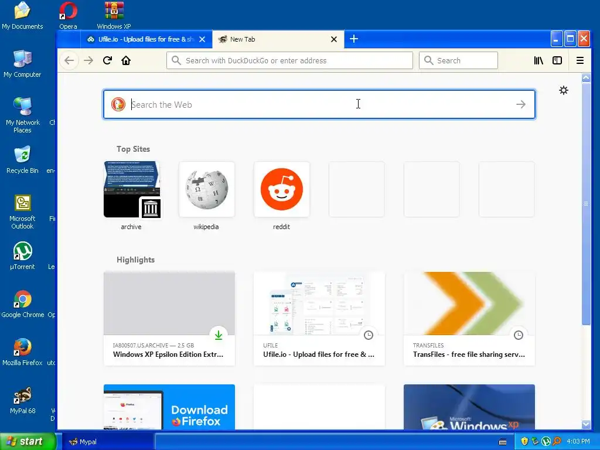Open the browser home page
This screenshot has width=600, height=450.
click(x=126, y=60)
